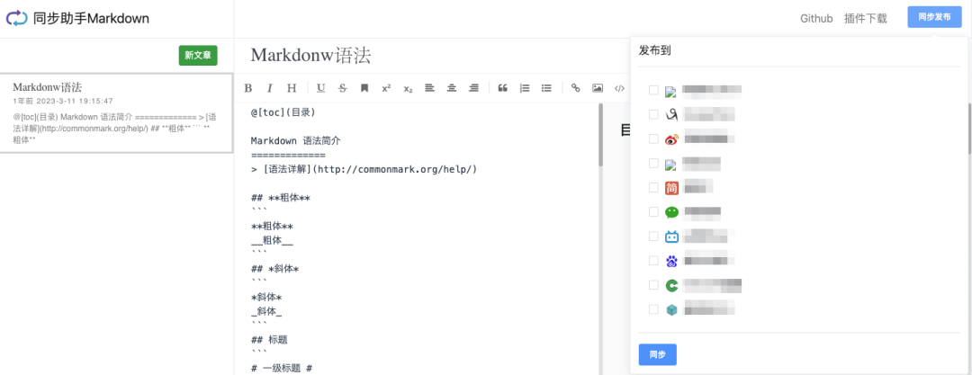Apply italic formatting

click(270, 88)
